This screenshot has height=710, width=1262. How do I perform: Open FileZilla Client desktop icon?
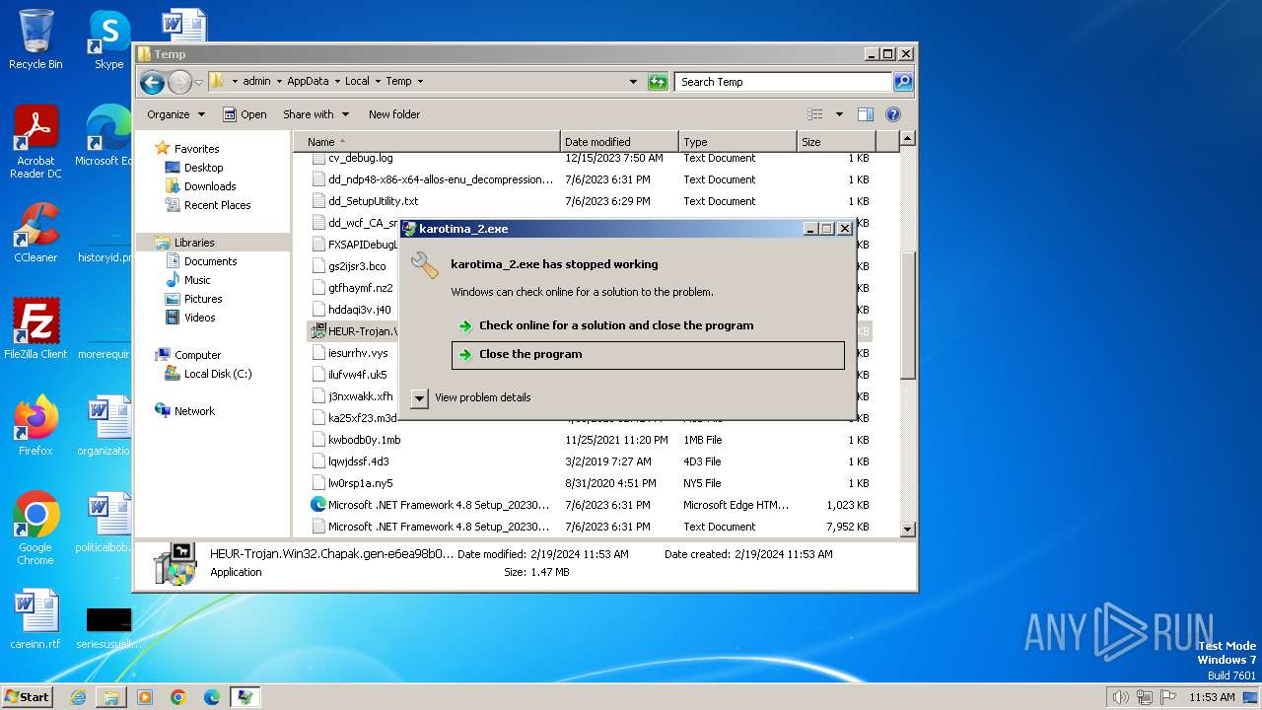[35, 328]
